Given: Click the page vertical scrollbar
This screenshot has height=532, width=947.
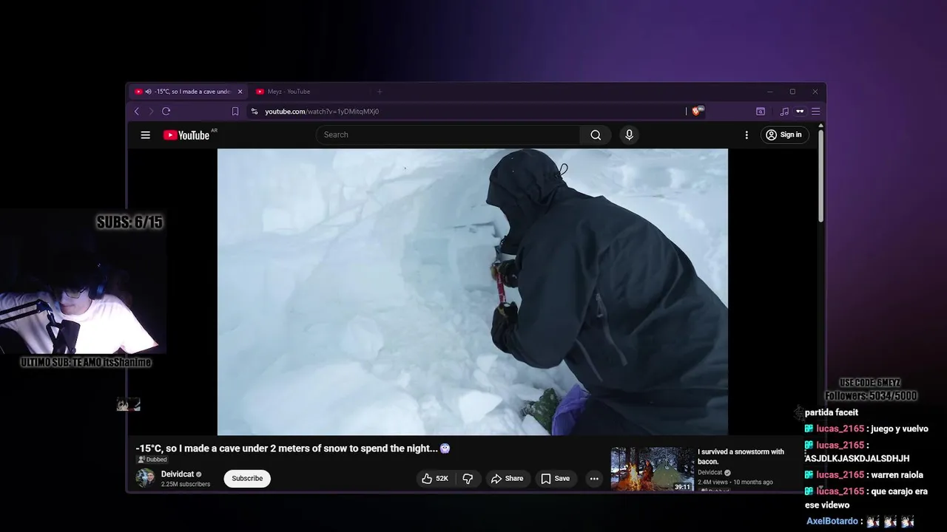Looking at the screenshot, I should tap(820, 175).
